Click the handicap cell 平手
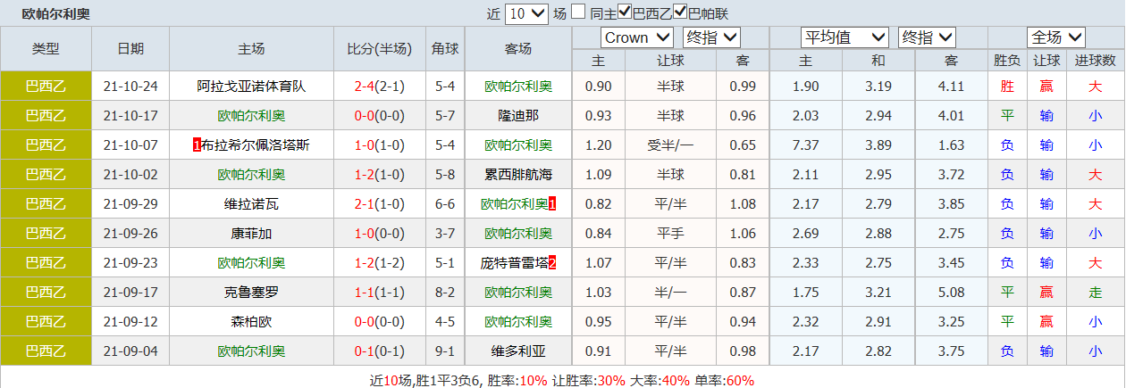 coord(671,234)
